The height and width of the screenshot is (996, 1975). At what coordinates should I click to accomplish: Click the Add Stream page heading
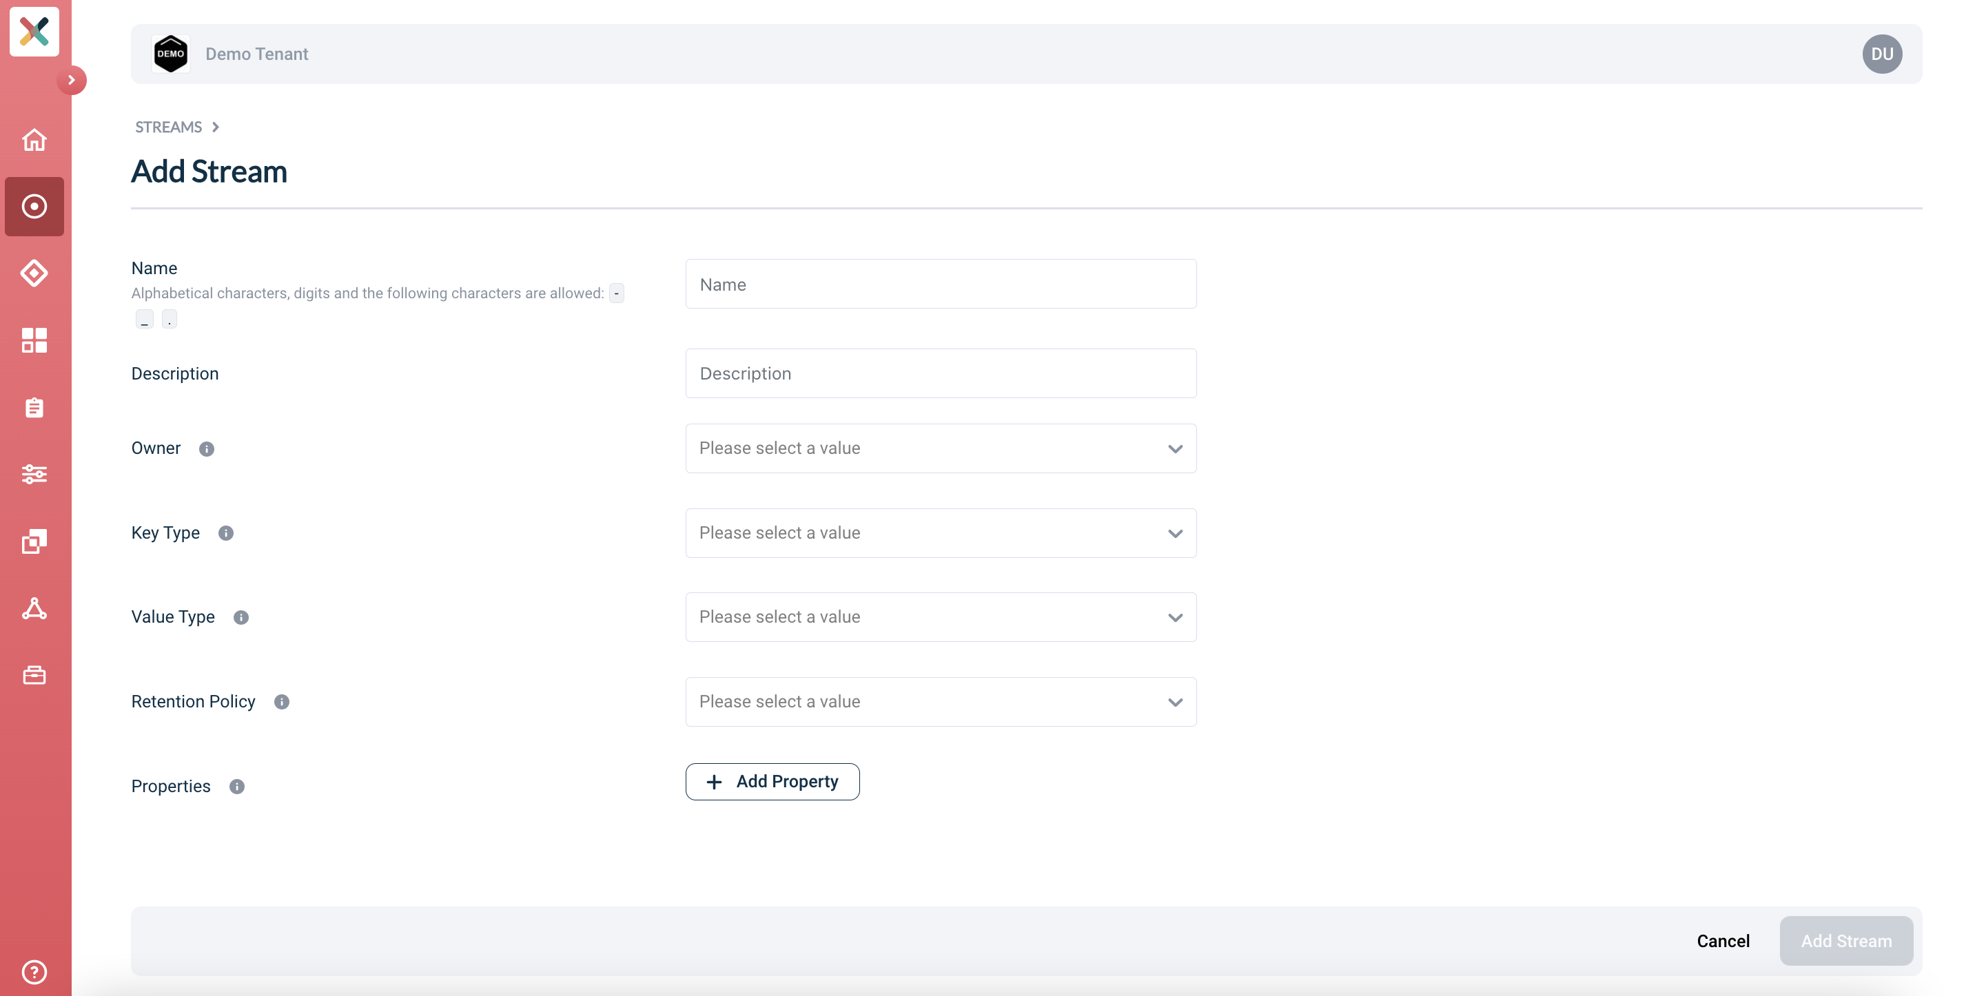209,171
